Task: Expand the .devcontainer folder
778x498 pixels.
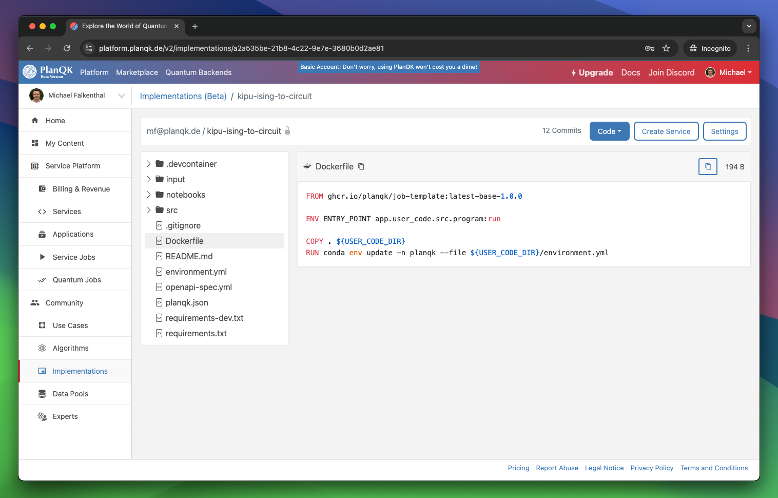Action: click(x=149, y=164)
